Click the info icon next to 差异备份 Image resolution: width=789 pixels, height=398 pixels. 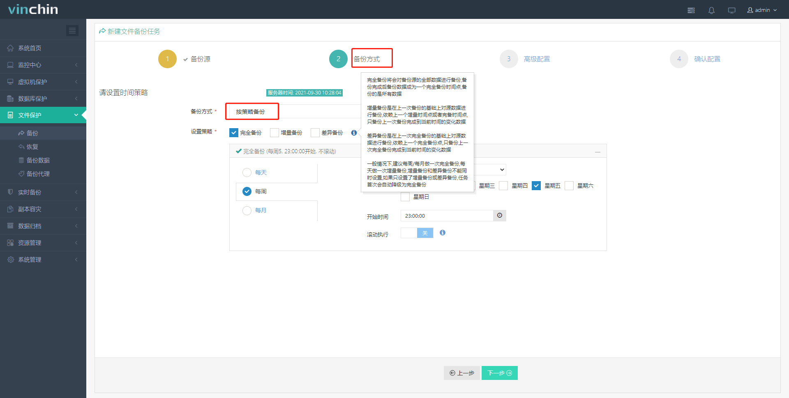pyautogui.click(x=354, y=133)
